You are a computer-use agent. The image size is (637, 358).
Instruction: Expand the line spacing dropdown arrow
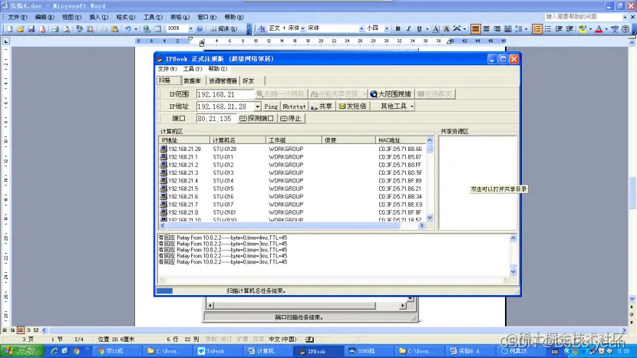526,29
